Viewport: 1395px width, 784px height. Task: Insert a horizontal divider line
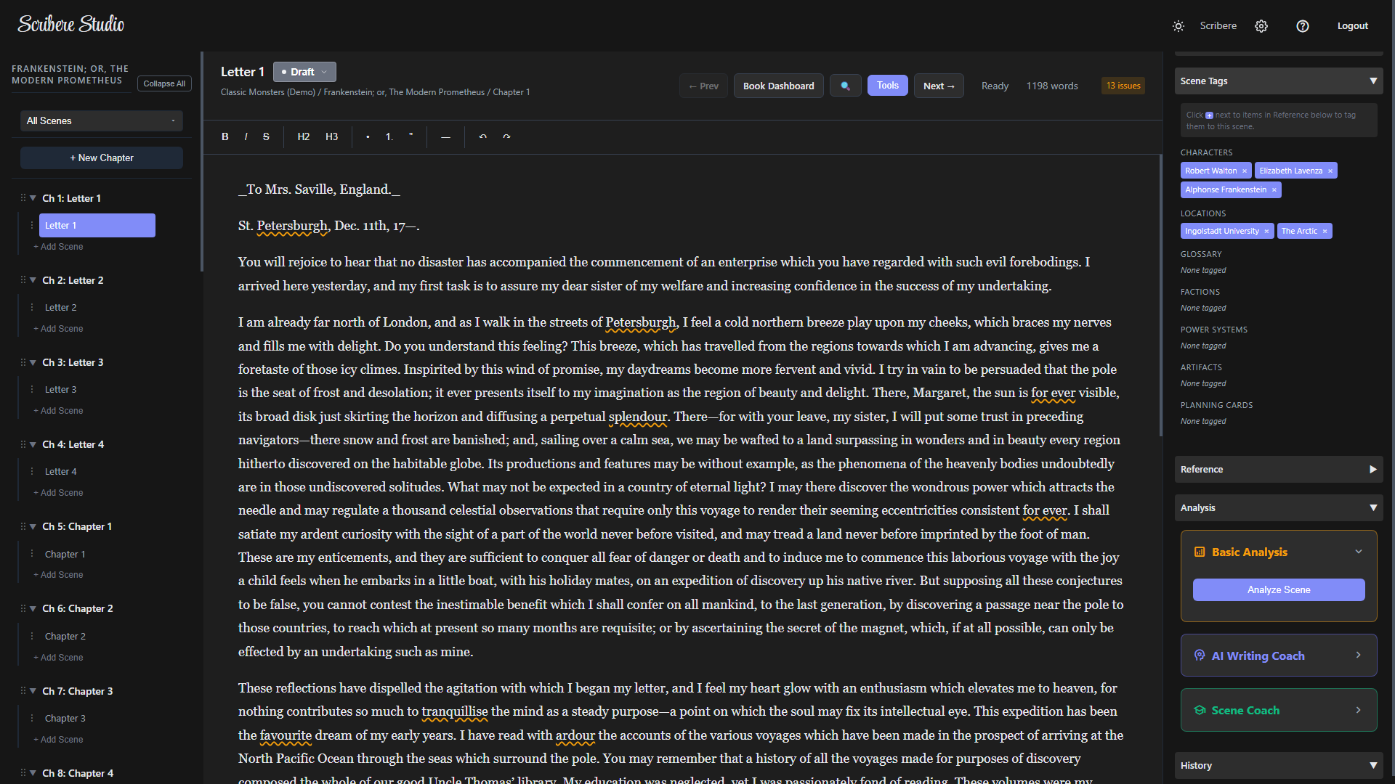445,136
